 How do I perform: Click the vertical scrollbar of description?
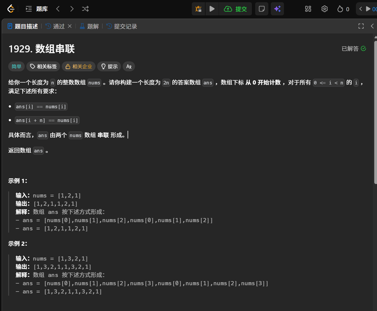(375, 112)
